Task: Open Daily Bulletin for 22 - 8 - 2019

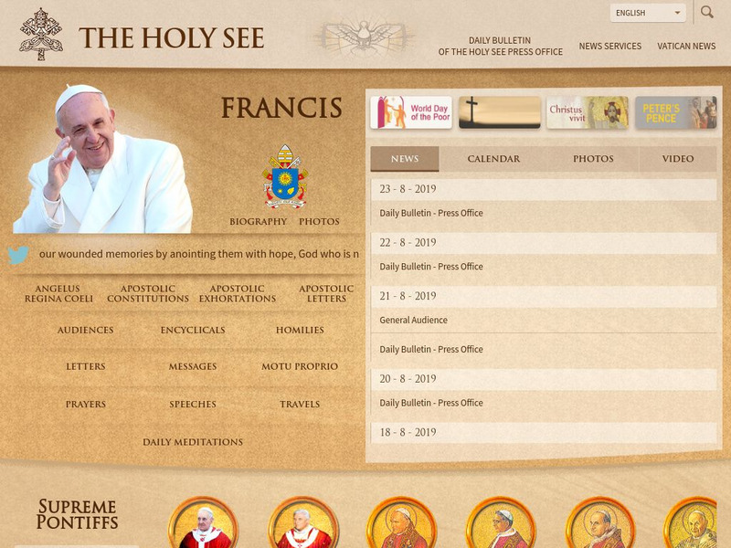Action: click(x=430, y=267)
